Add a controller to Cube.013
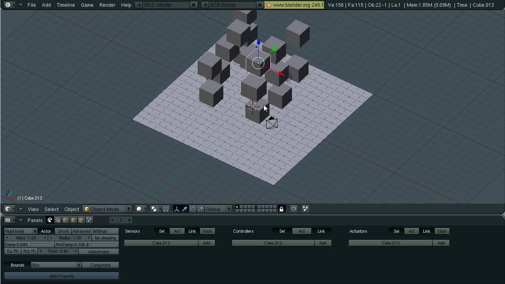 coord(323,243)
